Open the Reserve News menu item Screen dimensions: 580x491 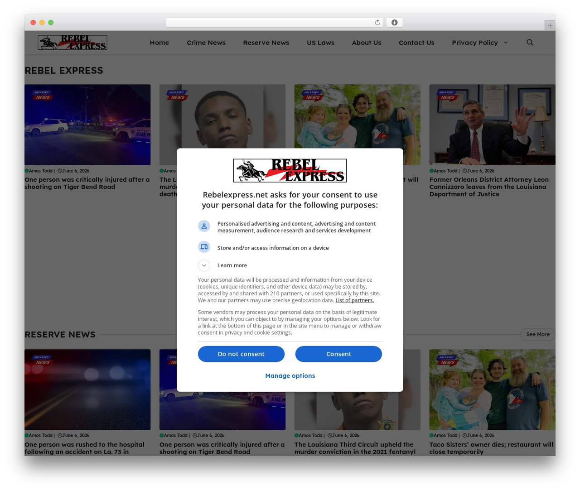266,43
